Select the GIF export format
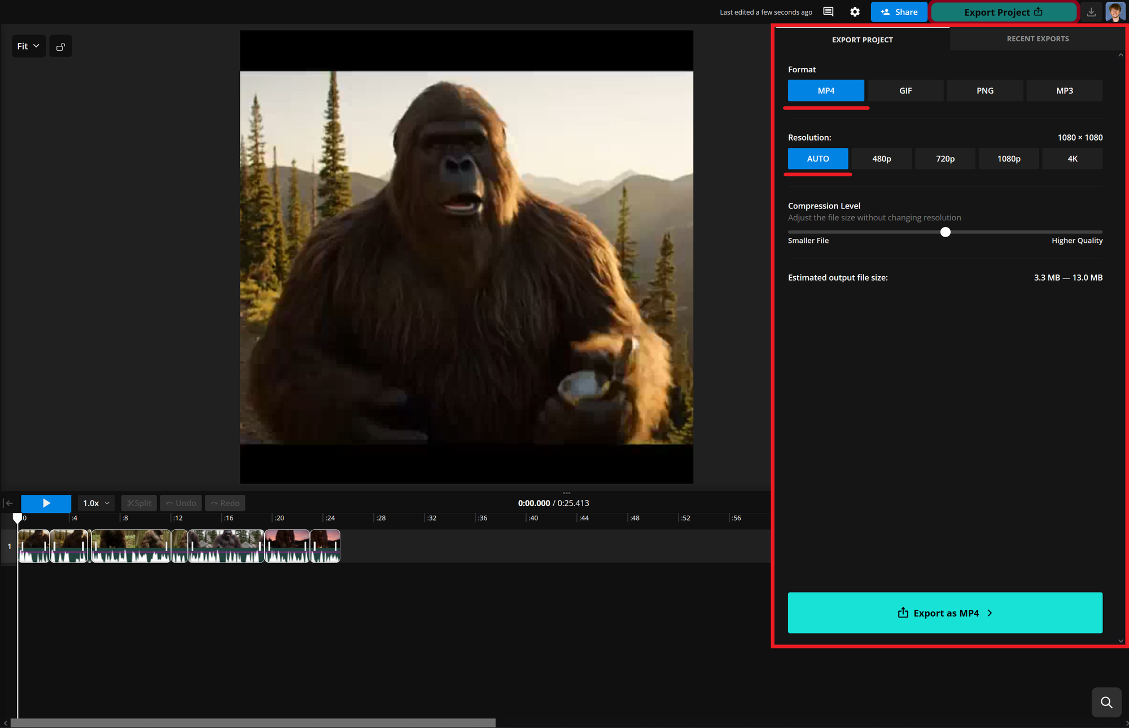1129x728 pixels. [905, 90]
